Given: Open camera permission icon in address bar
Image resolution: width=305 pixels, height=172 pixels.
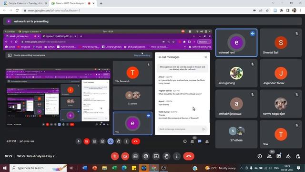Looking at the screenshot, I should [x=254, y=11].
